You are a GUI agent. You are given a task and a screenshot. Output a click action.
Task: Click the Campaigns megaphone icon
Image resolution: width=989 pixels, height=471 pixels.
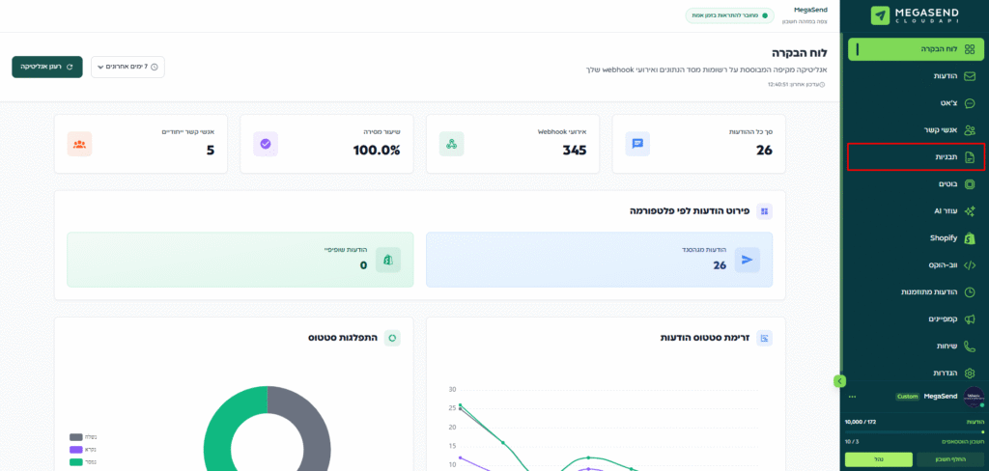pos(970,319)
